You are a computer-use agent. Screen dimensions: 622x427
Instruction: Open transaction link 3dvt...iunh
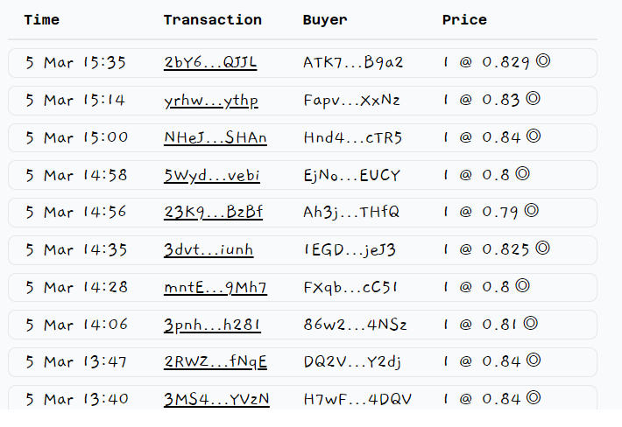coord(209,250)
